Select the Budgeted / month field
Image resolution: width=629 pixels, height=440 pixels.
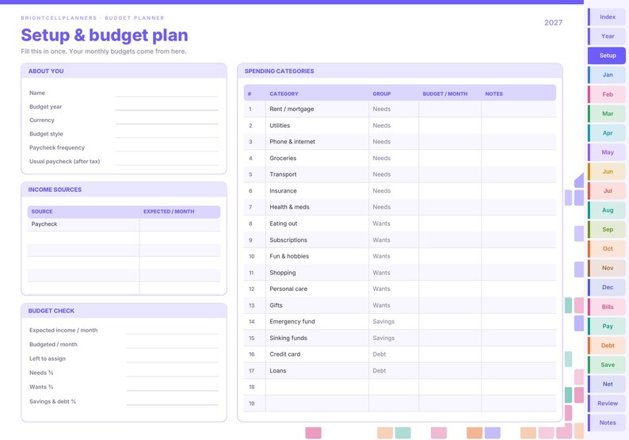[x=173, y=344]
